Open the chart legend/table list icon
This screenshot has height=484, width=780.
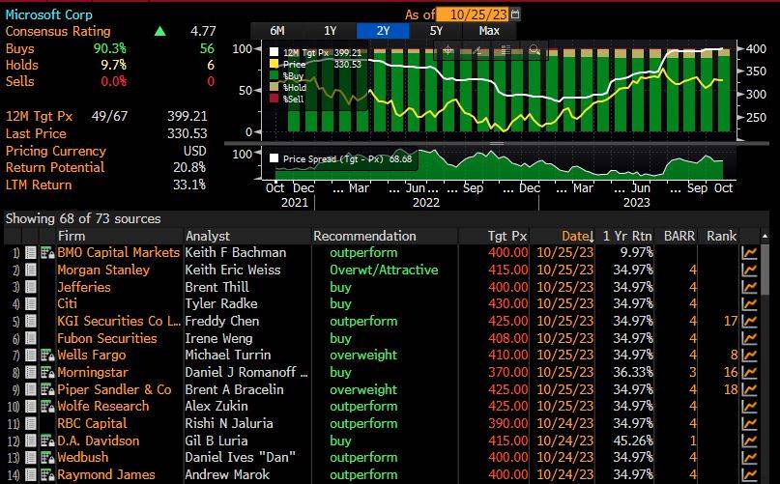tap(506, 49)
